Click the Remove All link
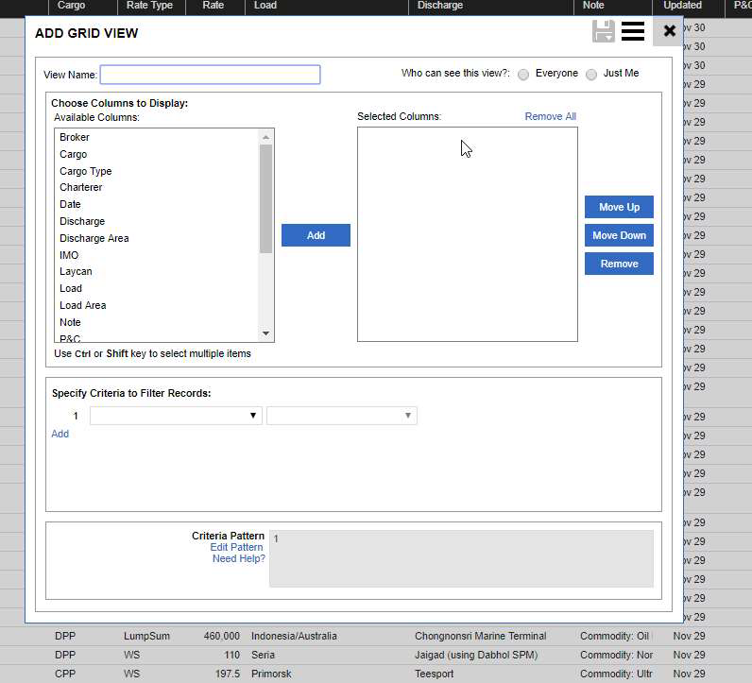 tap(550, 117)
